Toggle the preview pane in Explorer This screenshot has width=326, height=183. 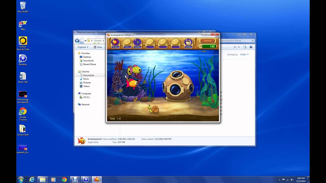(244, 47)
